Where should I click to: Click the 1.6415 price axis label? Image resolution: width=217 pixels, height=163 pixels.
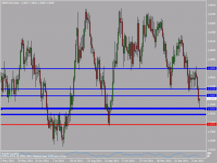211,5
